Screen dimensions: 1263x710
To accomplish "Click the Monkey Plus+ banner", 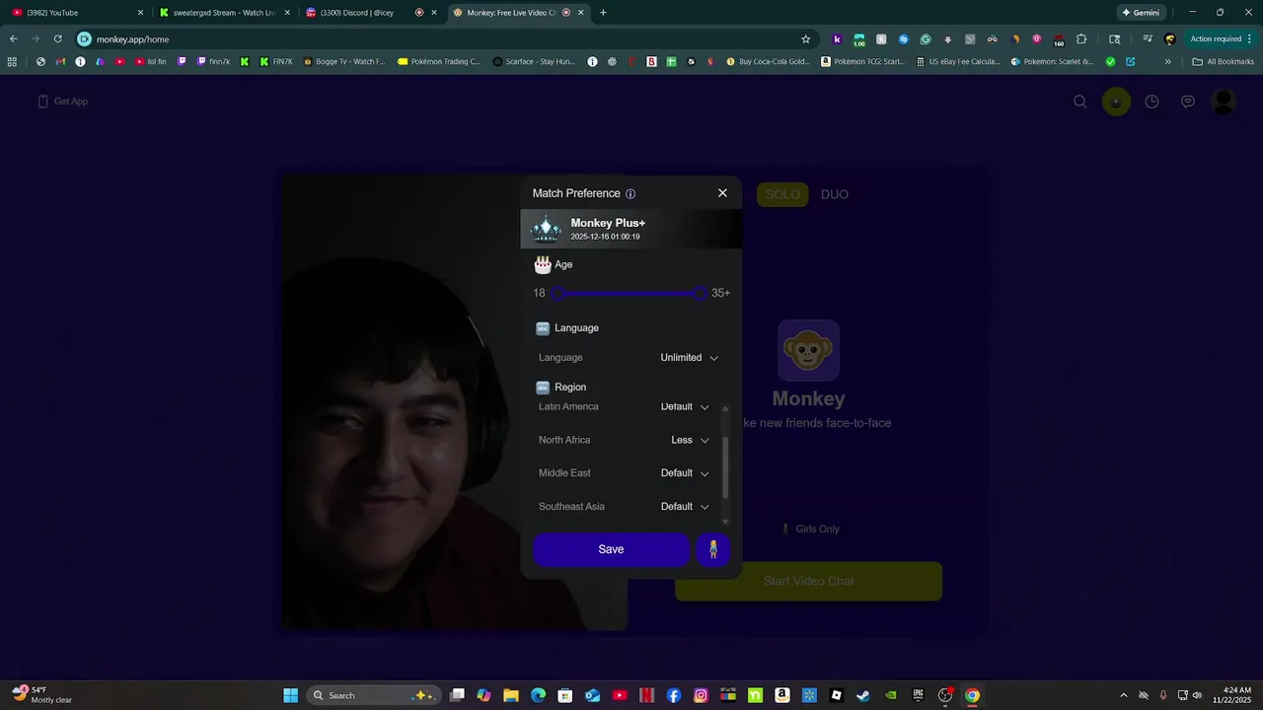I will pyautogui.click(x=631, y=229).
